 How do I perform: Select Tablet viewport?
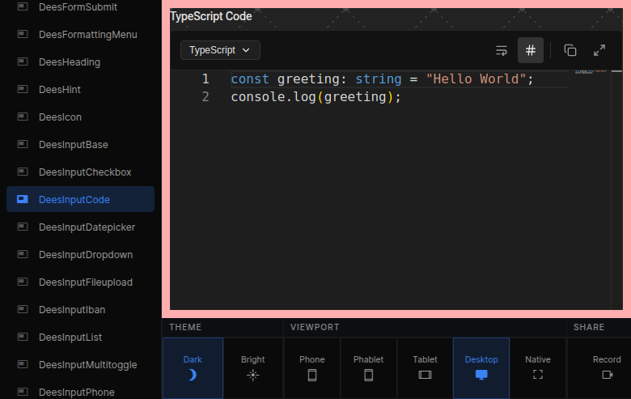pos(425,367)
